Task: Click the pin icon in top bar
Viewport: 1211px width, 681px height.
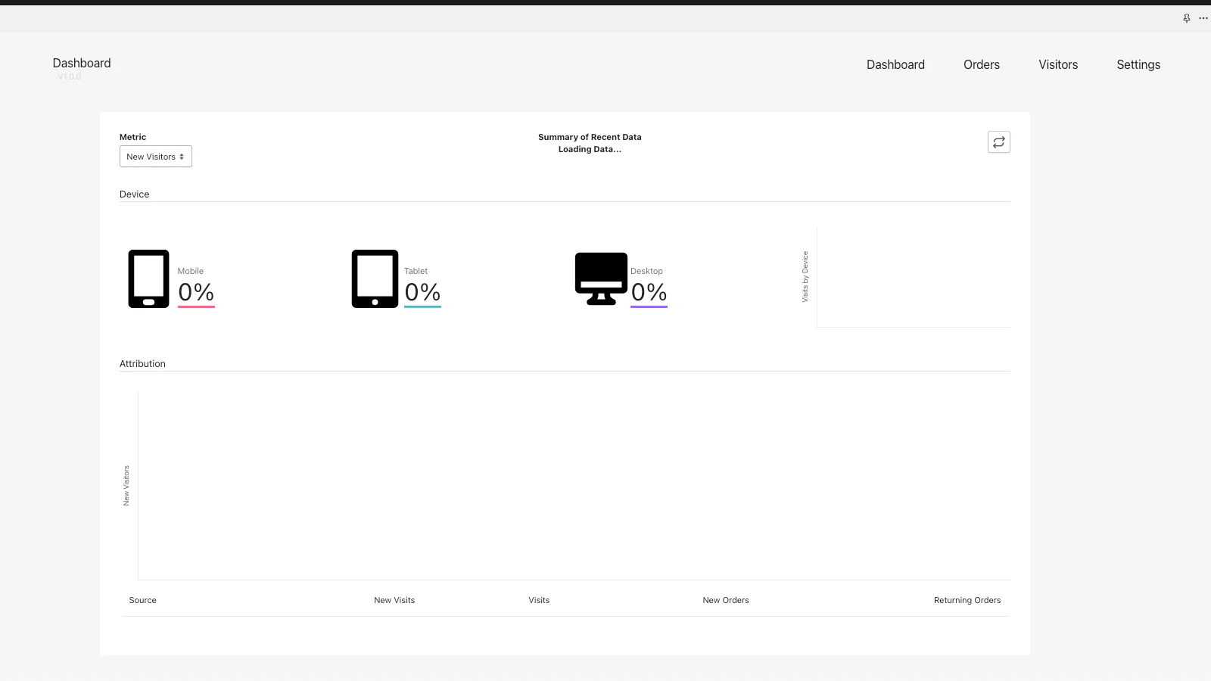Action: pyautogui.click(x=1186, y=18)
